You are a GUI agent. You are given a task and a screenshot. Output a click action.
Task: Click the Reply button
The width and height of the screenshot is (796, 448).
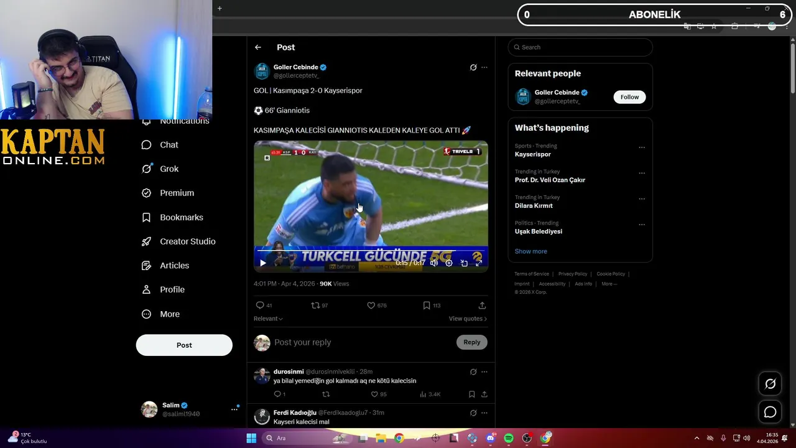click(472, 342)
